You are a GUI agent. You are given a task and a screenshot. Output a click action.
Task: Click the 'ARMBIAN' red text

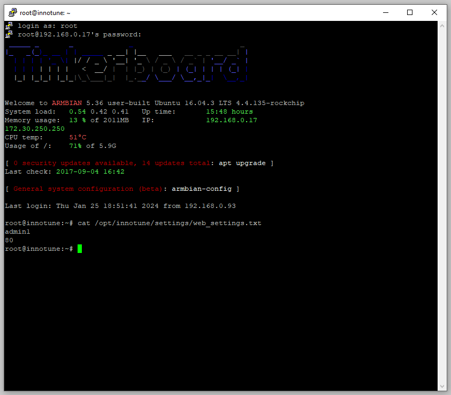click(x=67, y=103)
